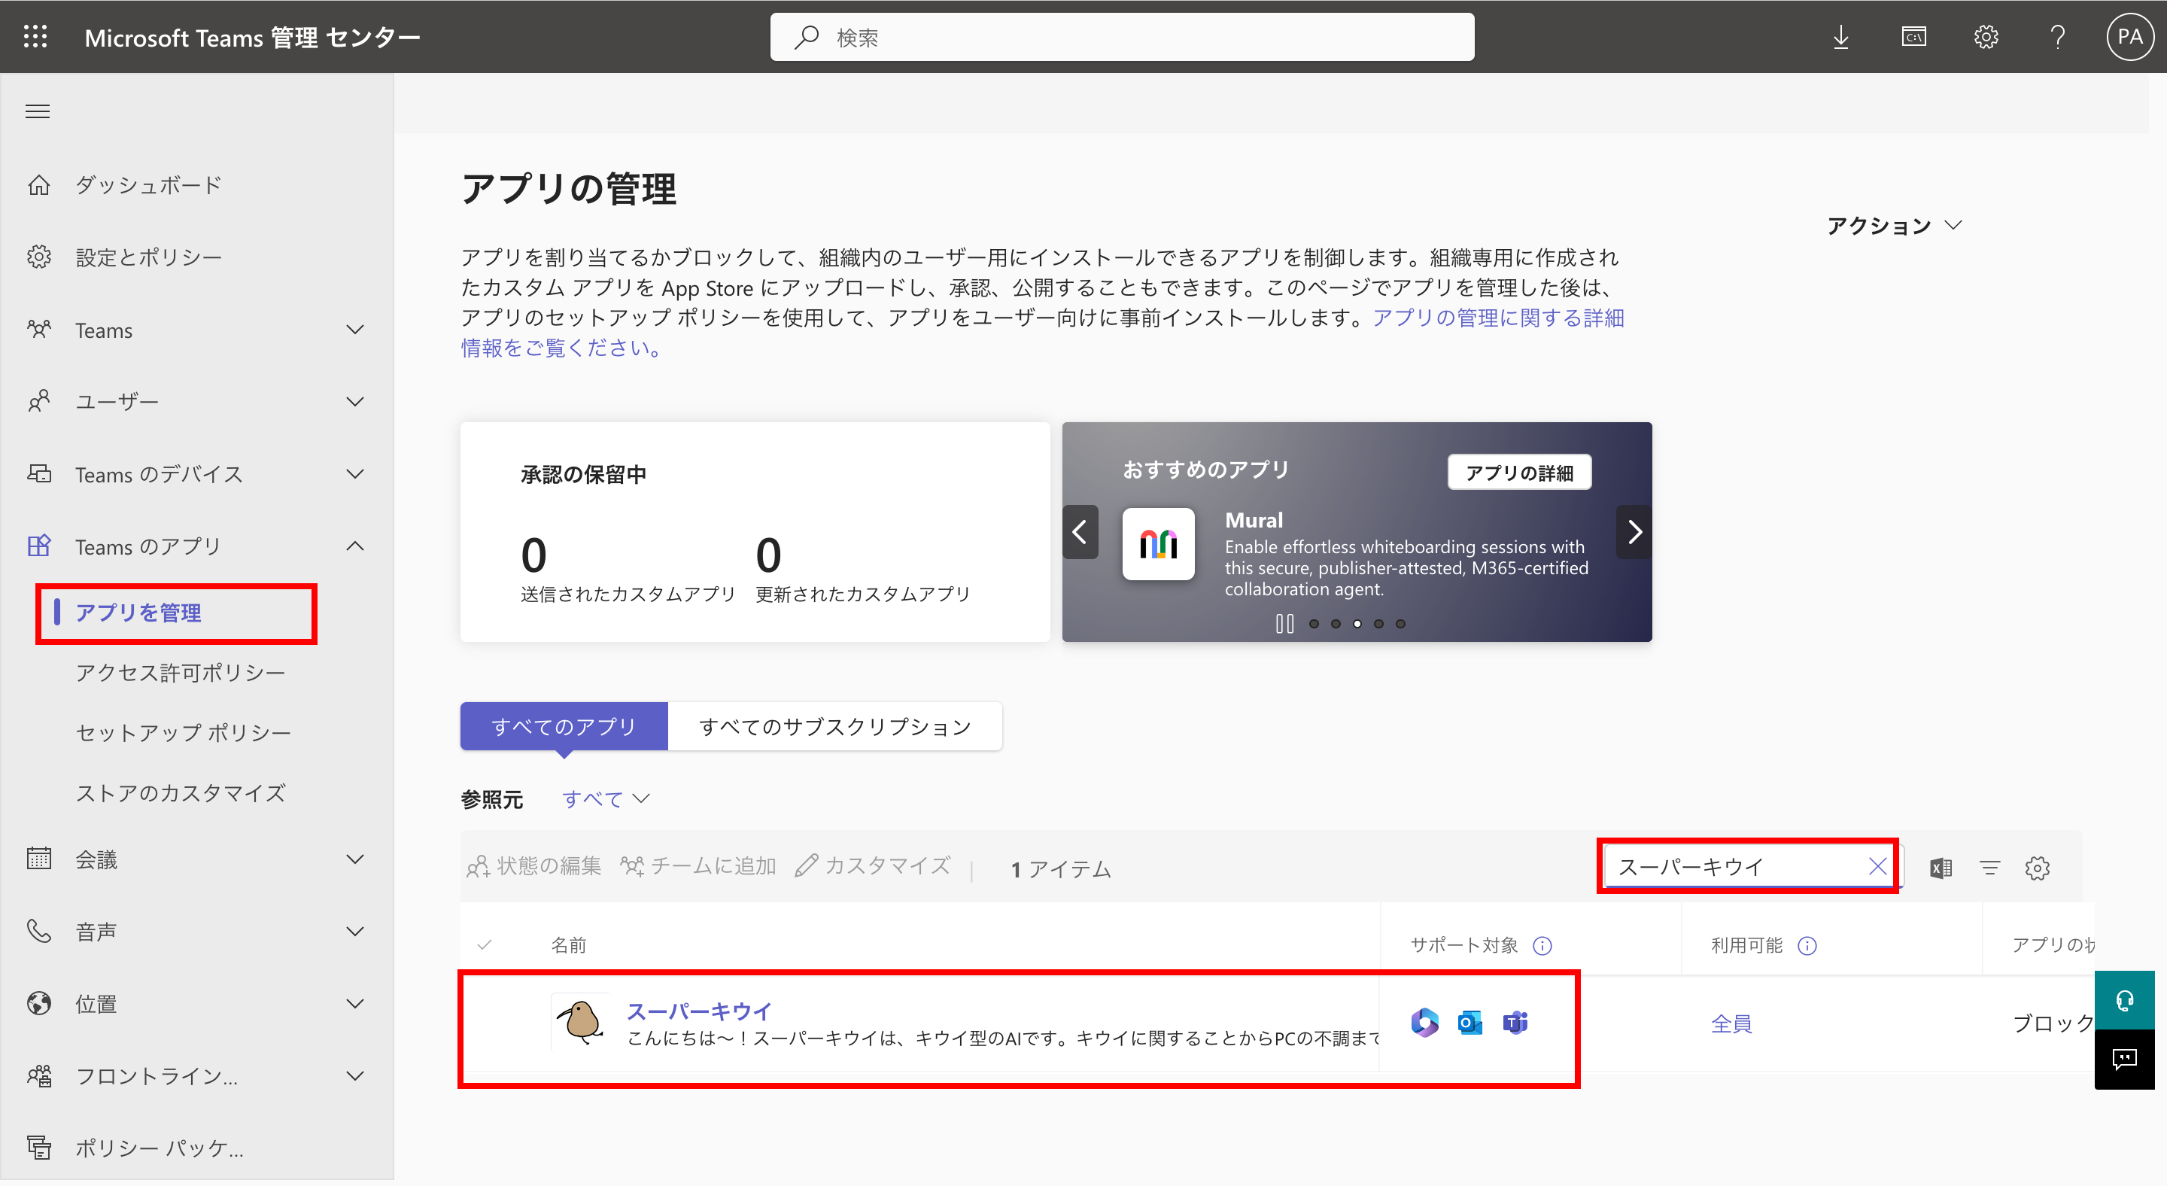Image resolution: width=2167 pixels, height=1186 pixels.
Task: Click the Outlook icon in スーパーキウイ row
Action: click(1469, 1023)
